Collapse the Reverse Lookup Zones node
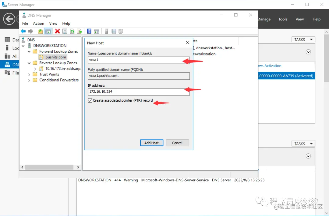The width and height of the screenshot is (329, 216). click(29, 63)
